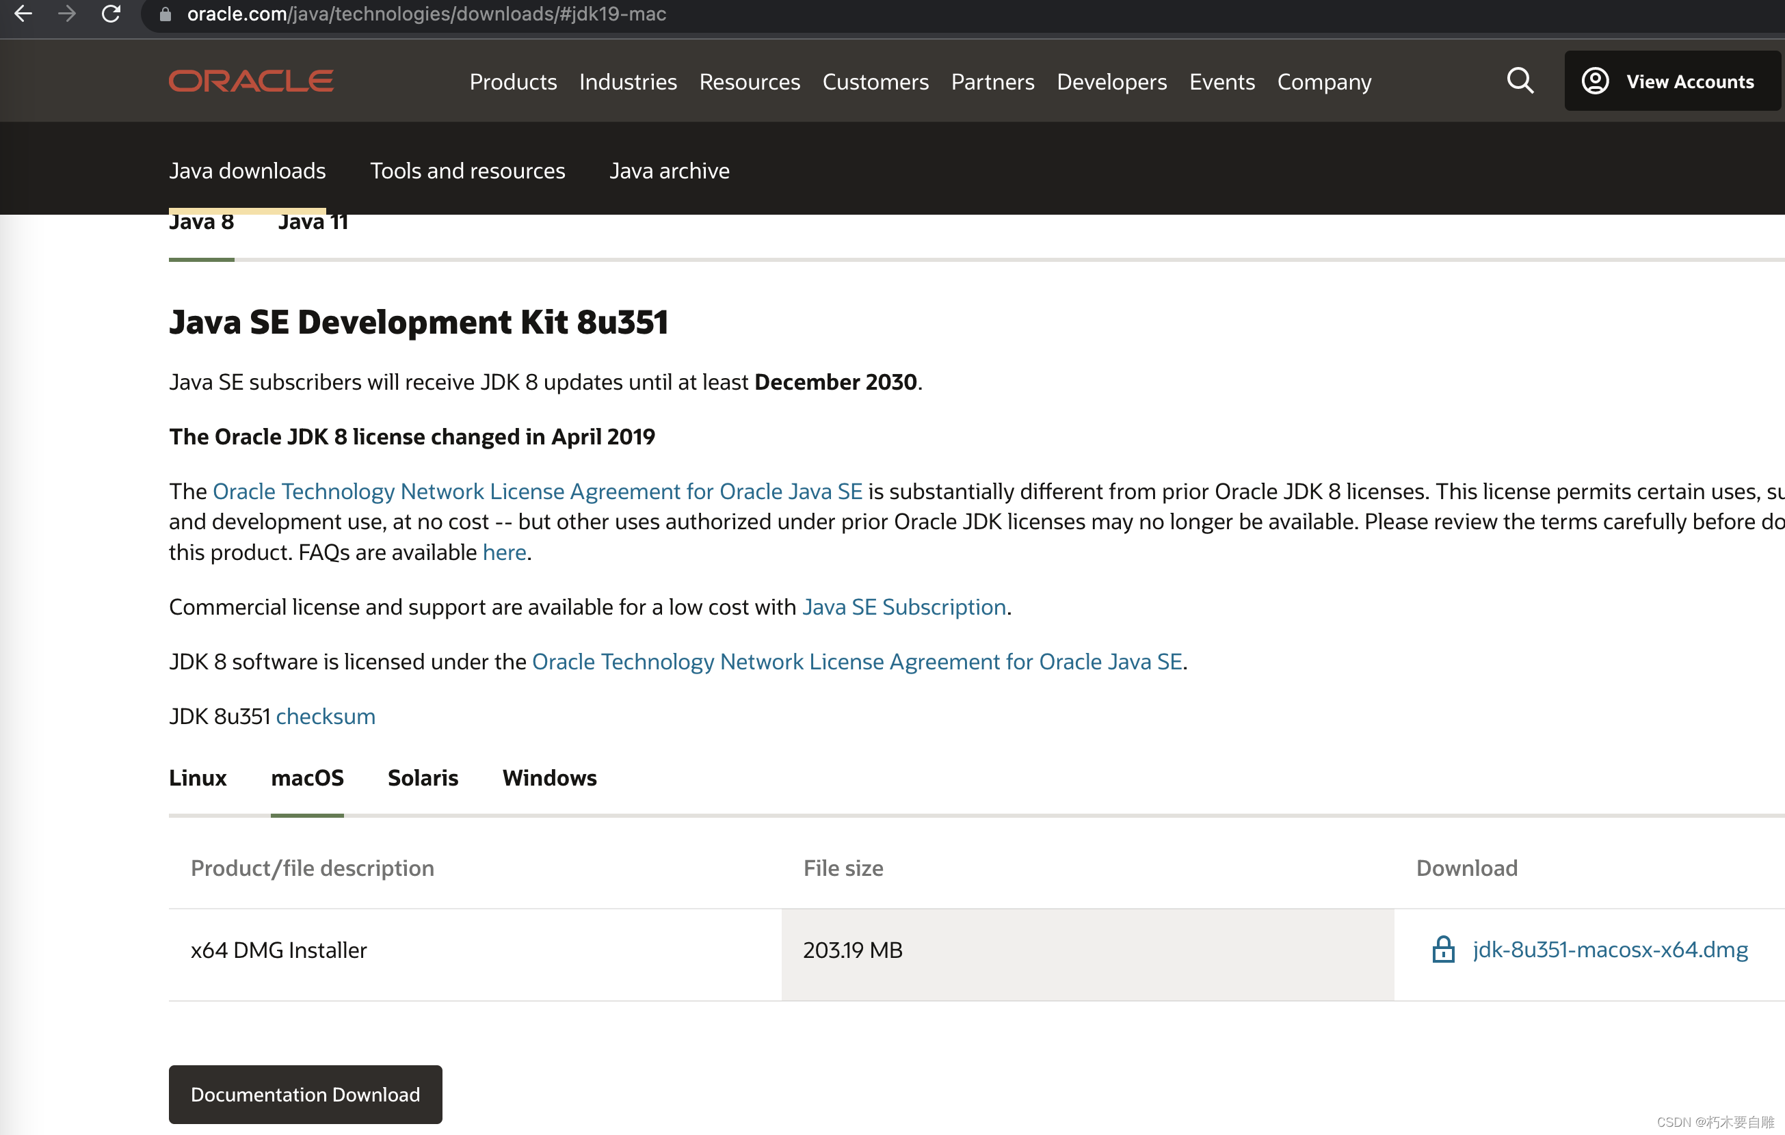Select the Solaris platform tab
The height and width of the screenshot is (1135, 1785).
423,778
